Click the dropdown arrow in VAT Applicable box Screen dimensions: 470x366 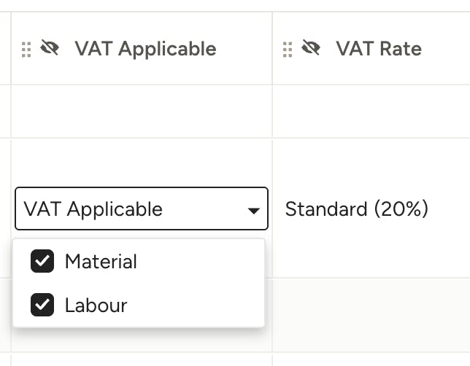[x=253, y=211]
